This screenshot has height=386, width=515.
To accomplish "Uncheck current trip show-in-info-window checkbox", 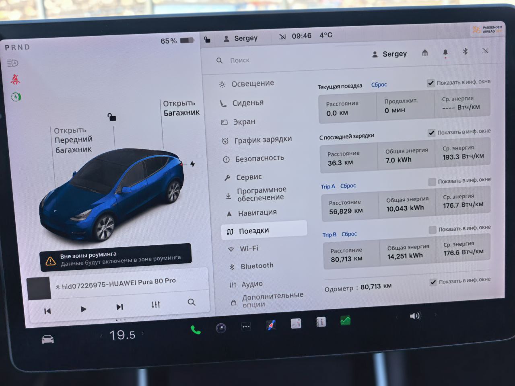I will [431, 83].
